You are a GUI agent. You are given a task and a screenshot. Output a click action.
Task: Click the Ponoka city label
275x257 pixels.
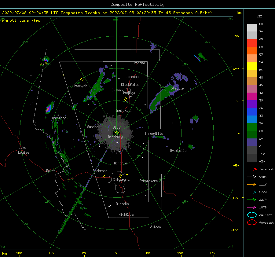coord(139,63)
